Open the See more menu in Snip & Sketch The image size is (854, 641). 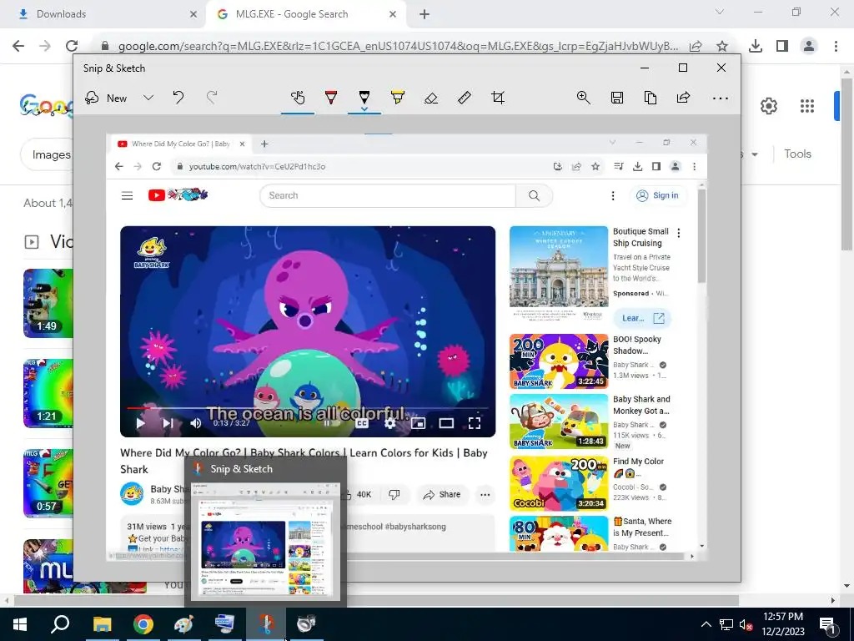pyautogui.click(x=720, y=98)
